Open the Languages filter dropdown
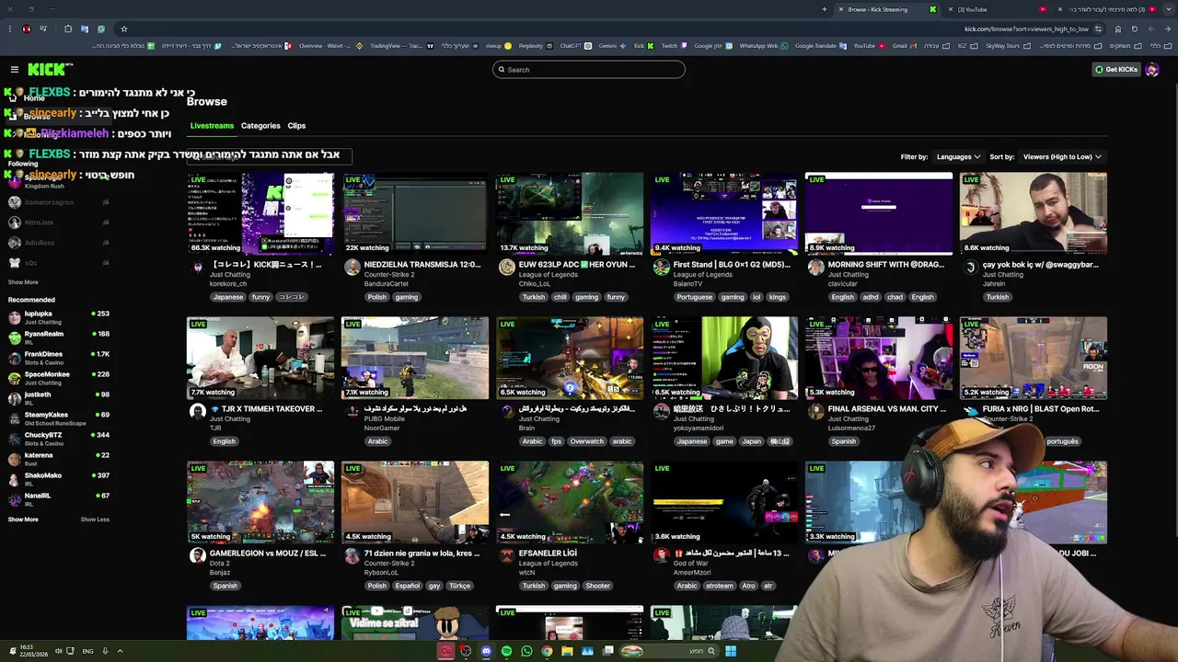The height and width of the screenshot is (662, 1178). tap(958, 156)
